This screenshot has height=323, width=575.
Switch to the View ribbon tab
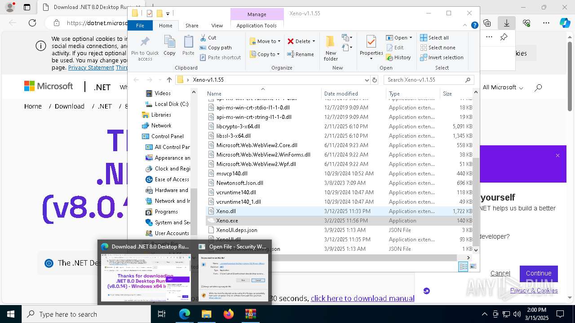pyautogui.click(x=217, y=26)
